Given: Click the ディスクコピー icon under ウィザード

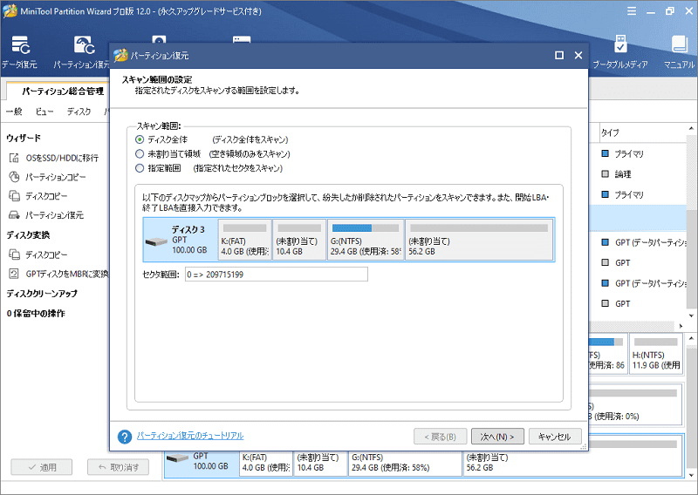Looking at the screenshot, I should coord(14,196).
